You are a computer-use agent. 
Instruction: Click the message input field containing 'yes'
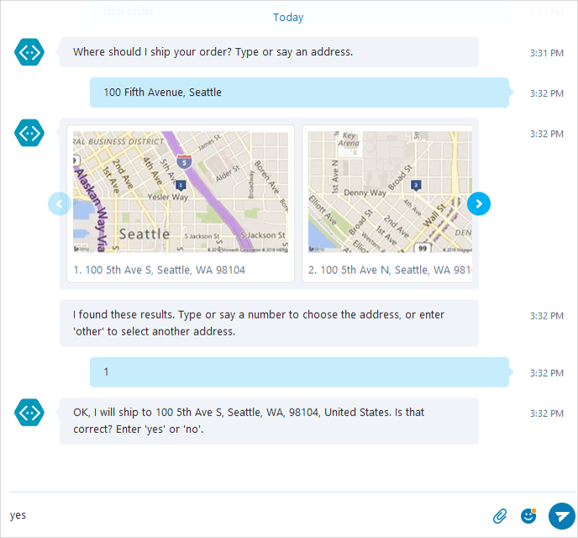click(x=247, y=515)
